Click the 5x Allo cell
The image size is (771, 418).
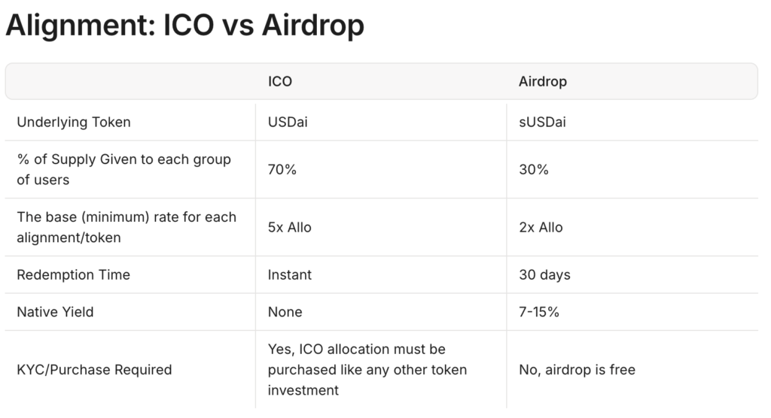tap(290, 227)
